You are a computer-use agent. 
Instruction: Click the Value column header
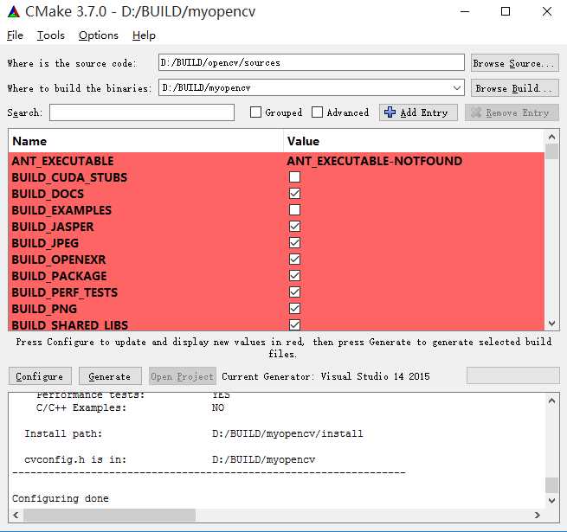click(x=414, y=141)
